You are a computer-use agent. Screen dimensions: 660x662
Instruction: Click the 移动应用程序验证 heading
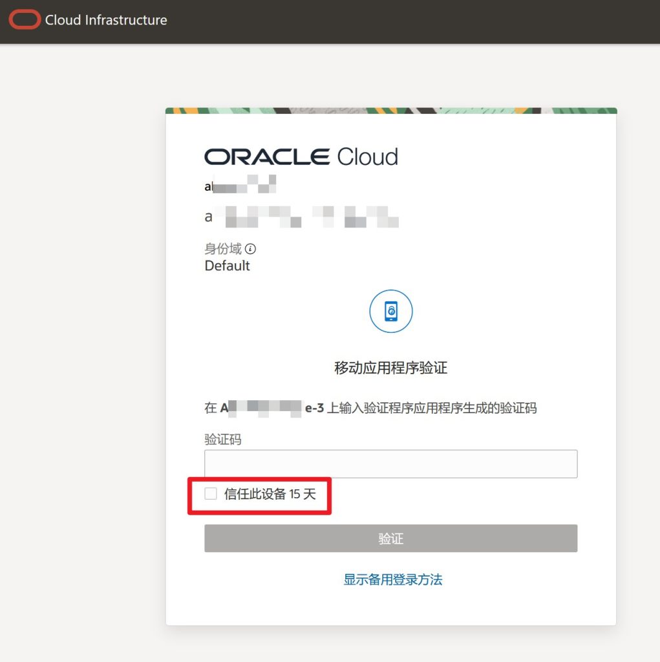click(x=390, y=368)
